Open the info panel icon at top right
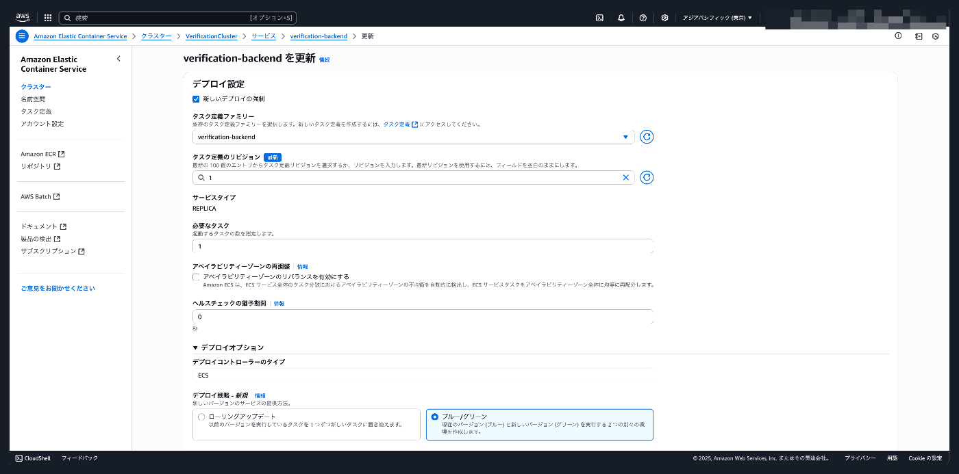Image resolution: width=959 pixels, height=474 pixels. coord(898,36)
